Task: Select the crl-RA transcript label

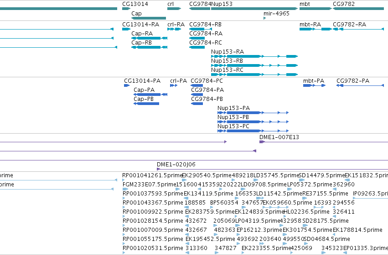Action: [x=176, y=25]
